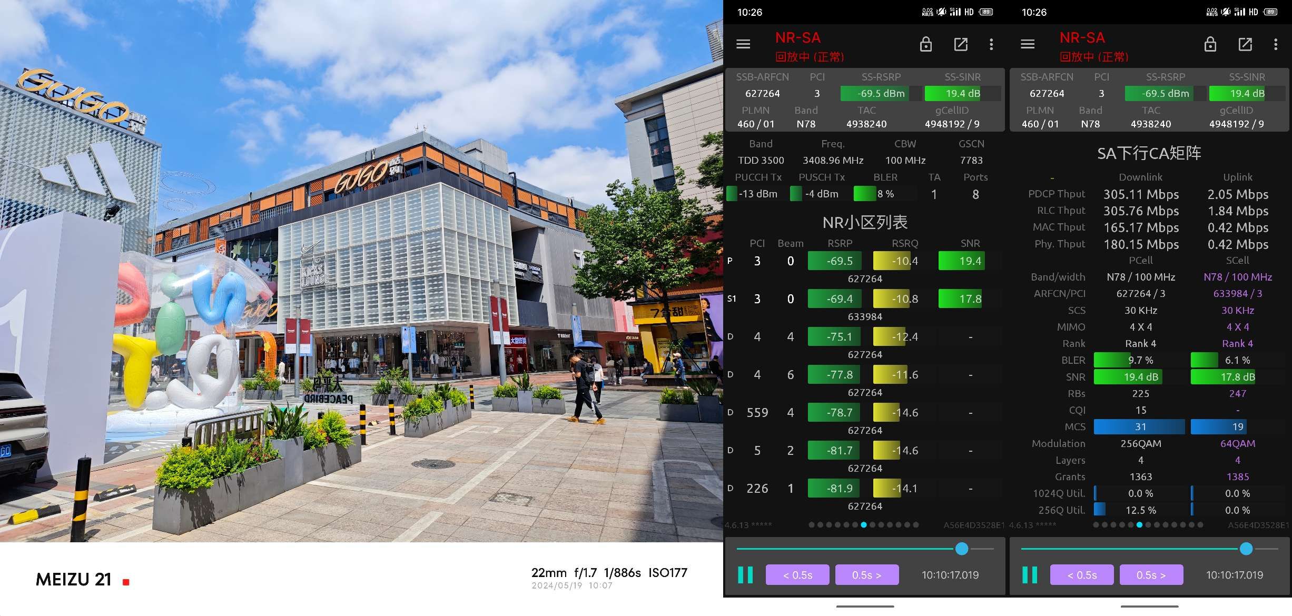Tap the street photo of GOGO mall

(x=361, y=271)
